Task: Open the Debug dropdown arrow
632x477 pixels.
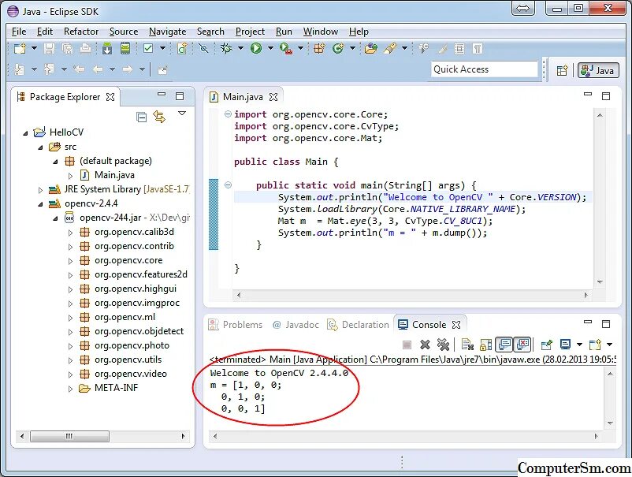Action: (x=240, y=48)
